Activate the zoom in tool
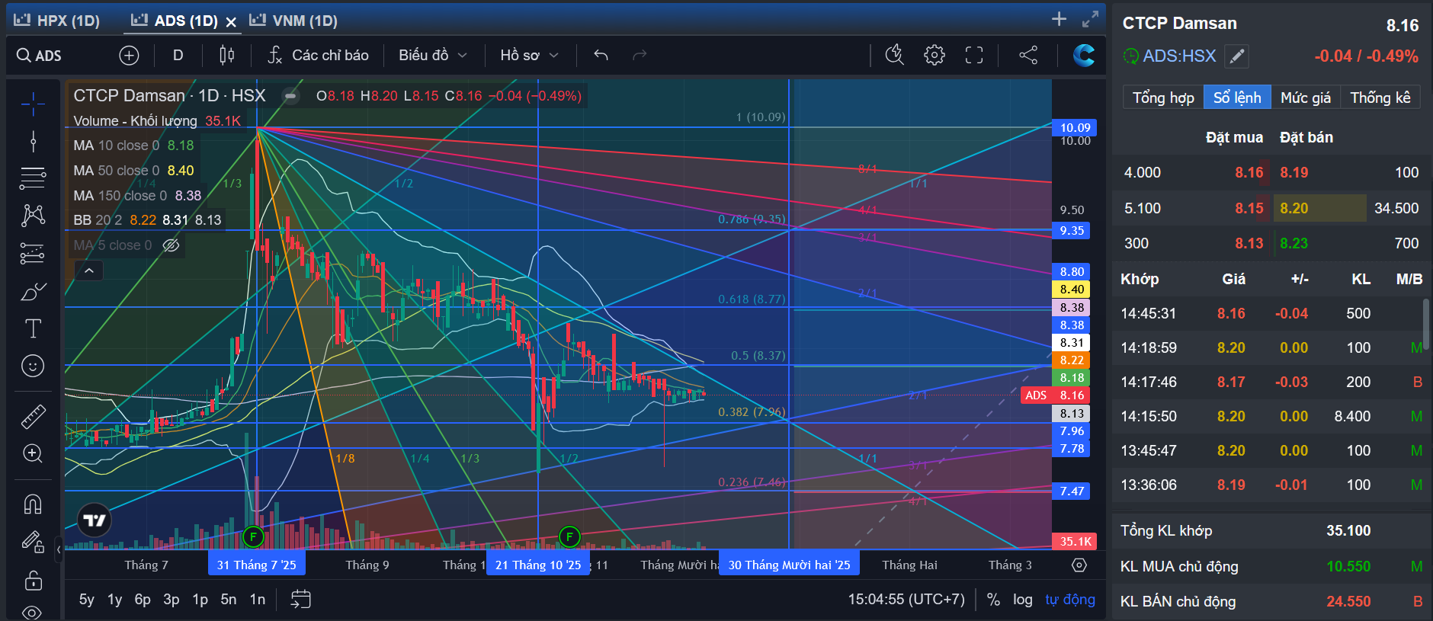 click(x=33, y=453)
